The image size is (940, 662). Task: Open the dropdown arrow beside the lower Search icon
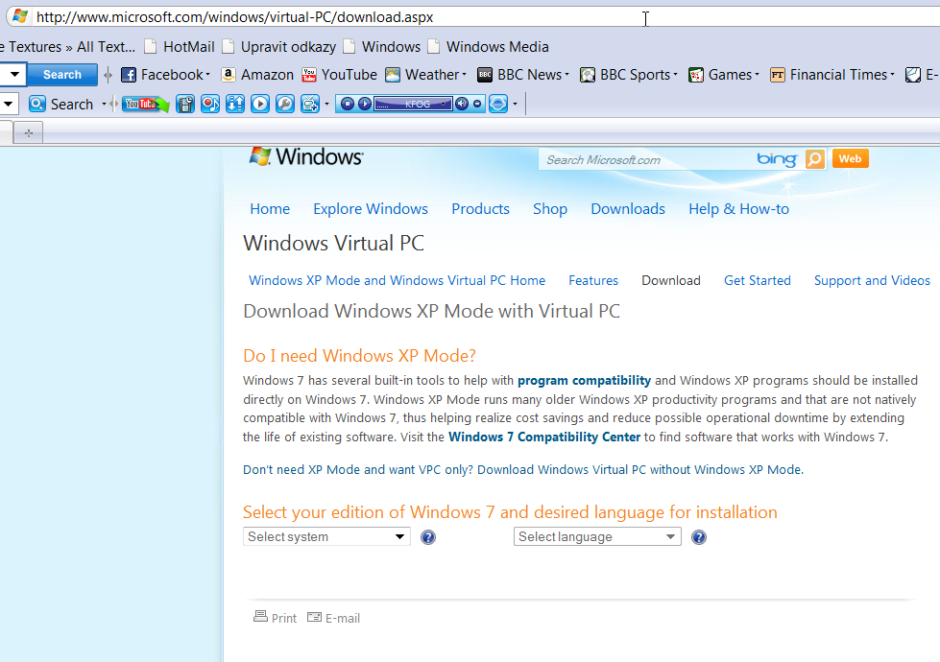(x=104, y=105)
